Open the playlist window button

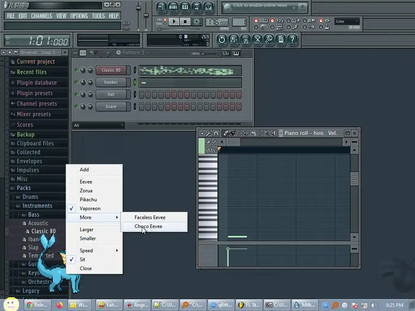tap(161, 7)
